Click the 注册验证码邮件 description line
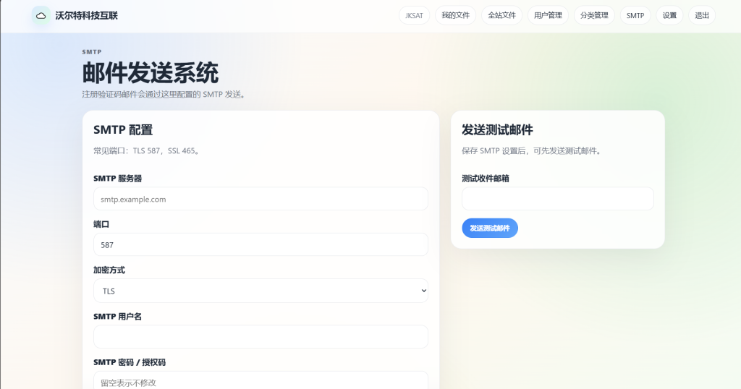The width and height of the screenshot is (741, 389). coord(164,95)
